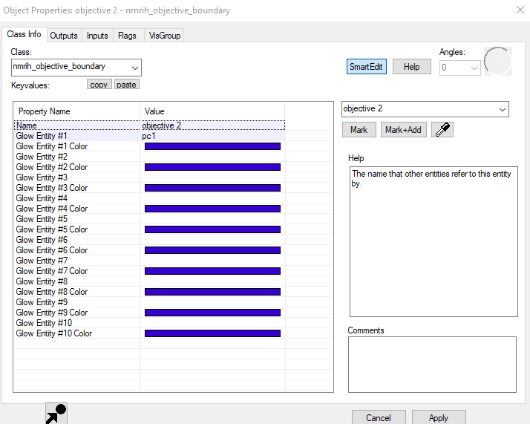The width and height of the screenshot is (530, 424).
Task: Open the Flags tab
Action: [127, 36]
